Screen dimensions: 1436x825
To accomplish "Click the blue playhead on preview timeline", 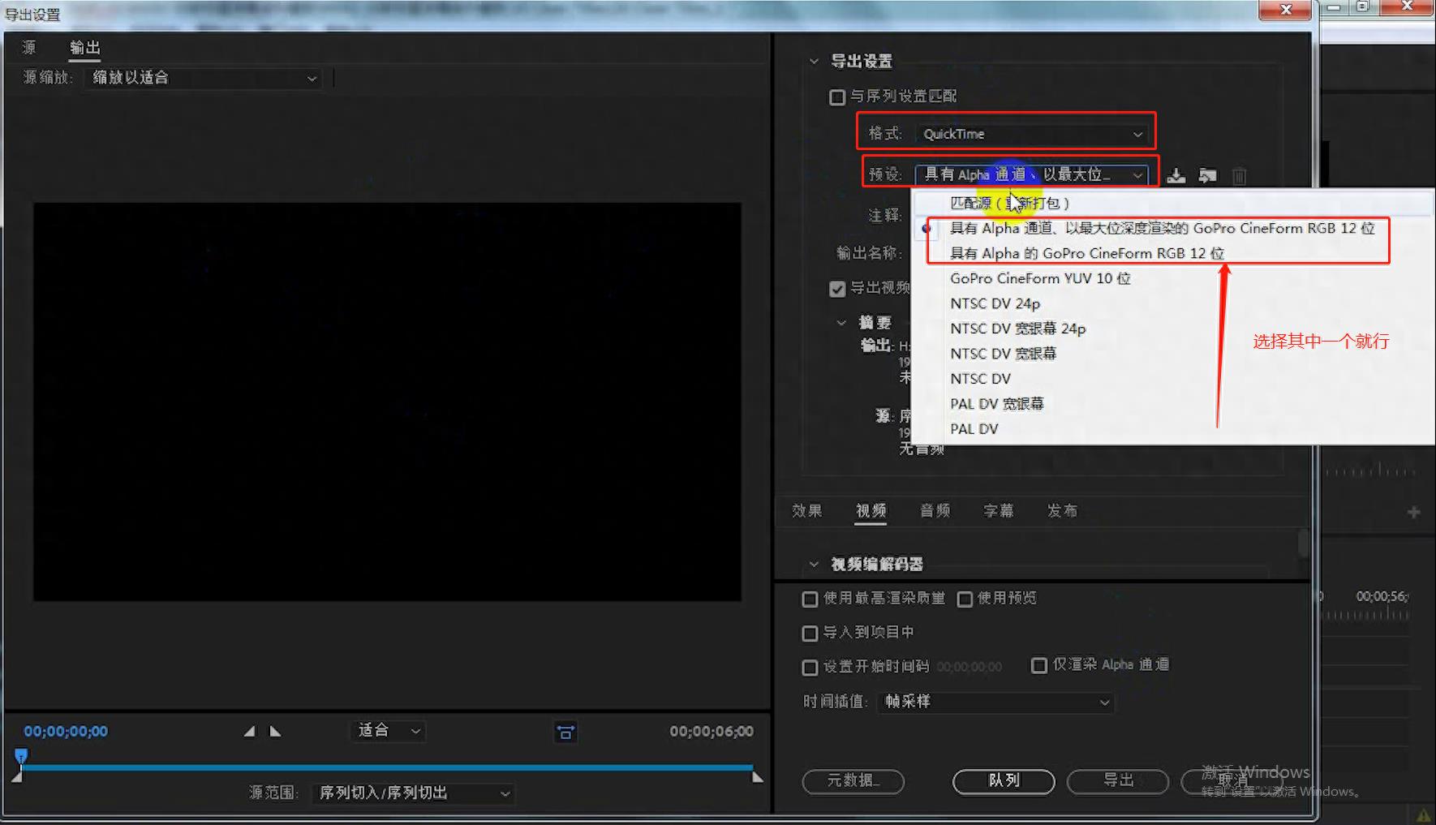I will [21, 756].
